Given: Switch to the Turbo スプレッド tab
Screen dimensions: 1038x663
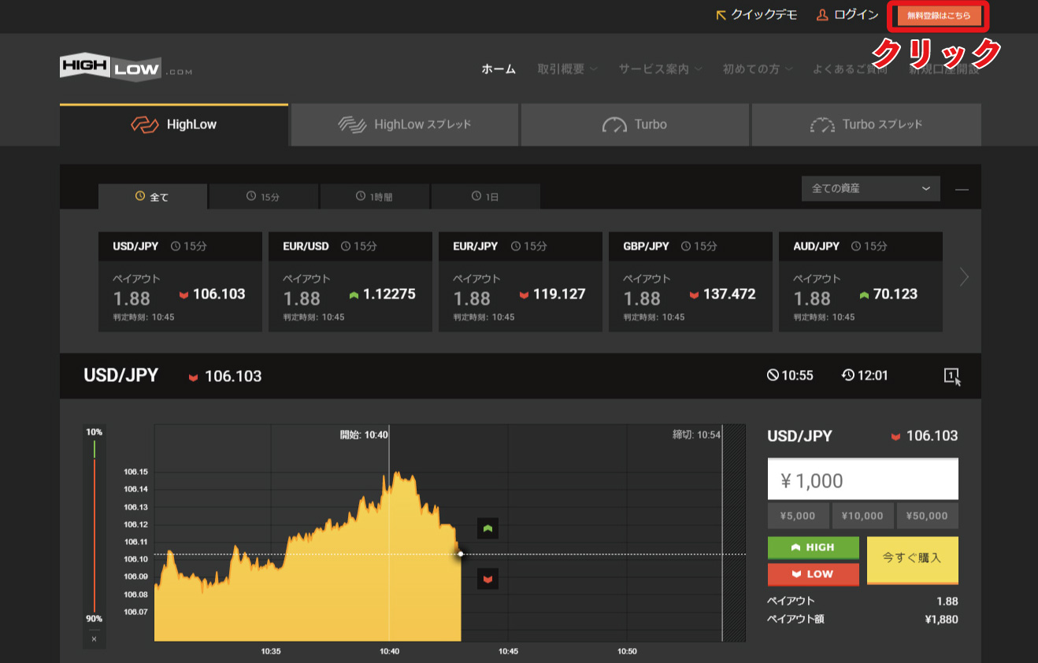Looking at the screenshot, I should pos(866,124).
